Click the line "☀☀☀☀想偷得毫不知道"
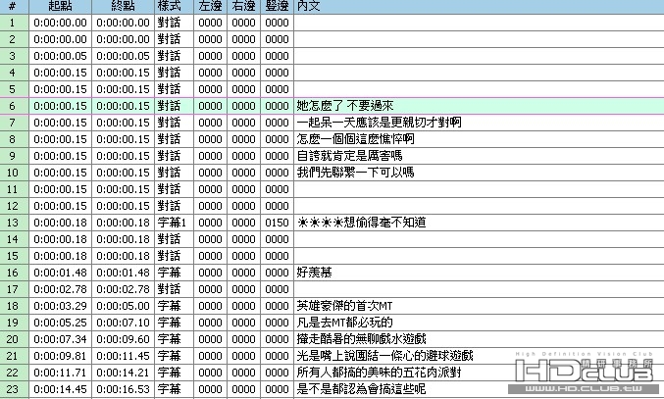 [361, 223]
